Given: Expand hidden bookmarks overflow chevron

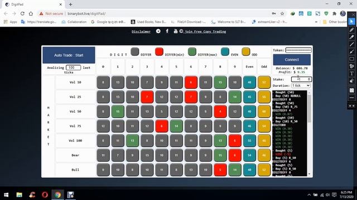Looking at the screenshot, I should 316,22.
